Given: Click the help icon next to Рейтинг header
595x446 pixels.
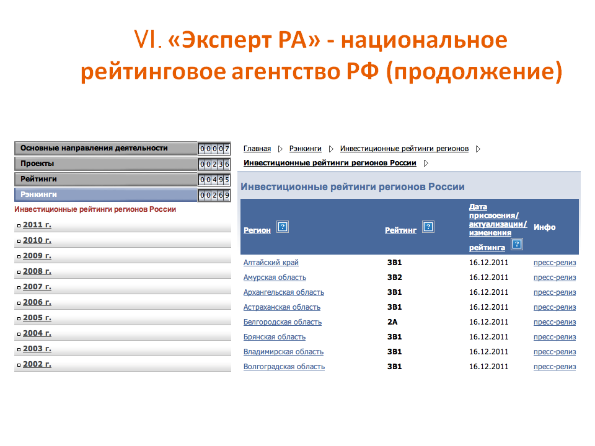Looking at the screenshot, I should pyautogui.click(x=428, y=227).
